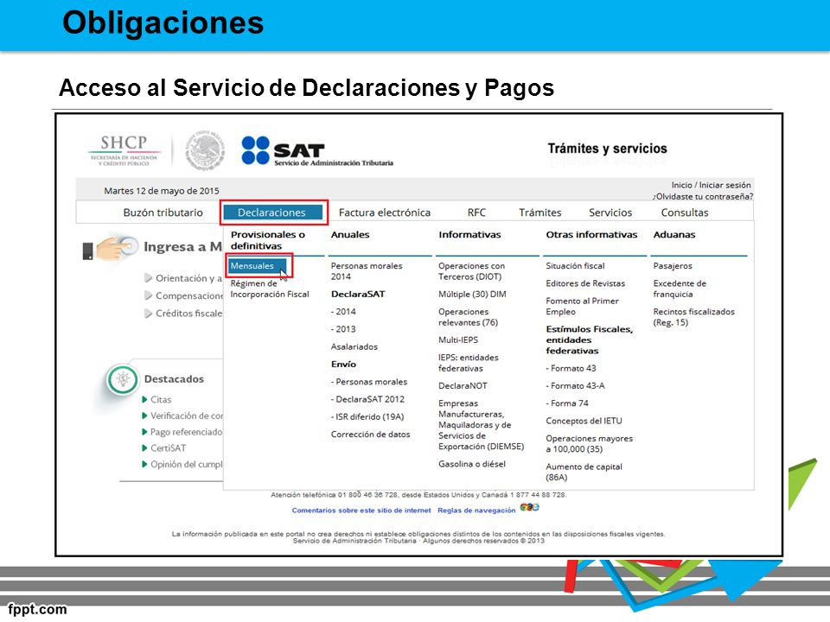Image resolution: width=830 pixels, height=622 pixels.
Task: Open Envío Personas morales link
Action: [369, 381]
